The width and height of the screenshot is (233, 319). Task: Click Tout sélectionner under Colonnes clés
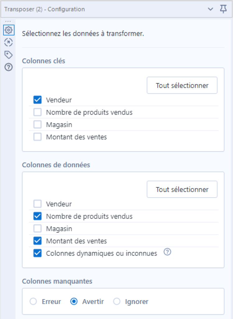click(x=182, y=85)
